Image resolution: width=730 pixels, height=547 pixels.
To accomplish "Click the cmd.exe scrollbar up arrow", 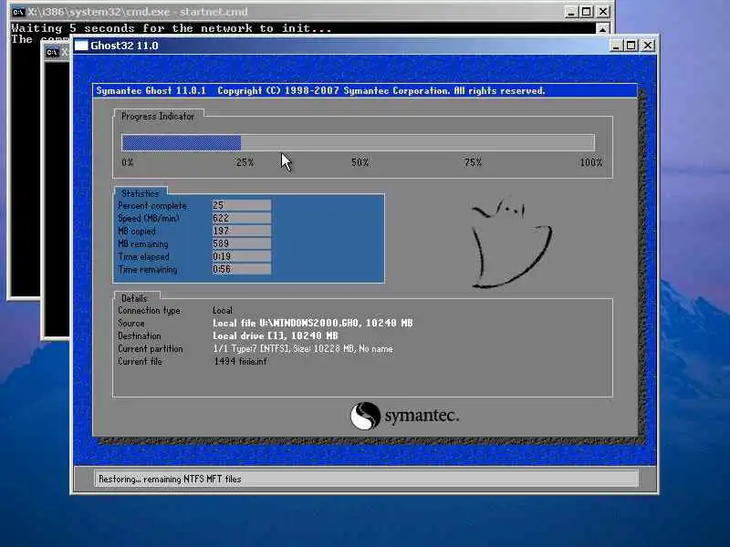I will coord(602,29).
